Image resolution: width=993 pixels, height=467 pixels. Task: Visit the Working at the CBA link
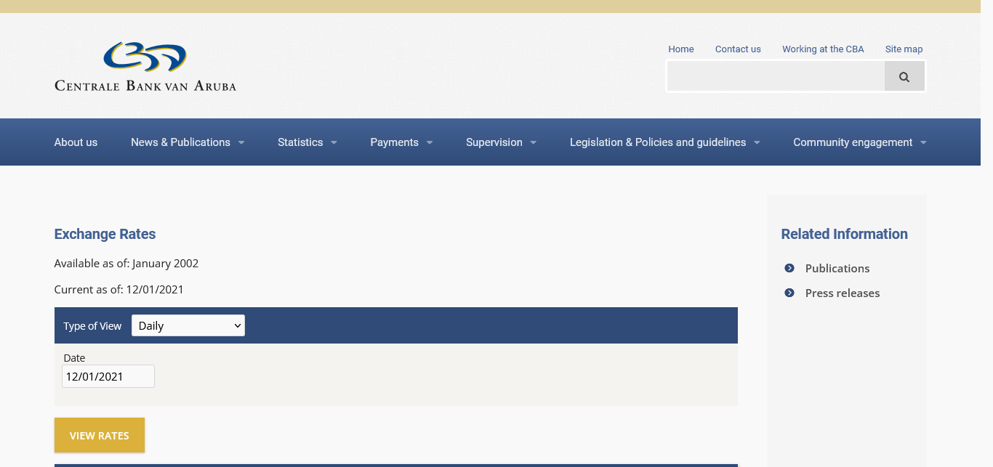(823, 49)
